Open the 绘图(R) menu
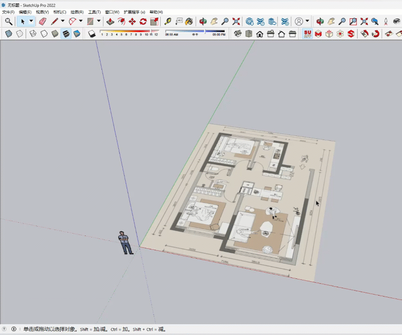The image size is (402, 335). coord(77,12)
